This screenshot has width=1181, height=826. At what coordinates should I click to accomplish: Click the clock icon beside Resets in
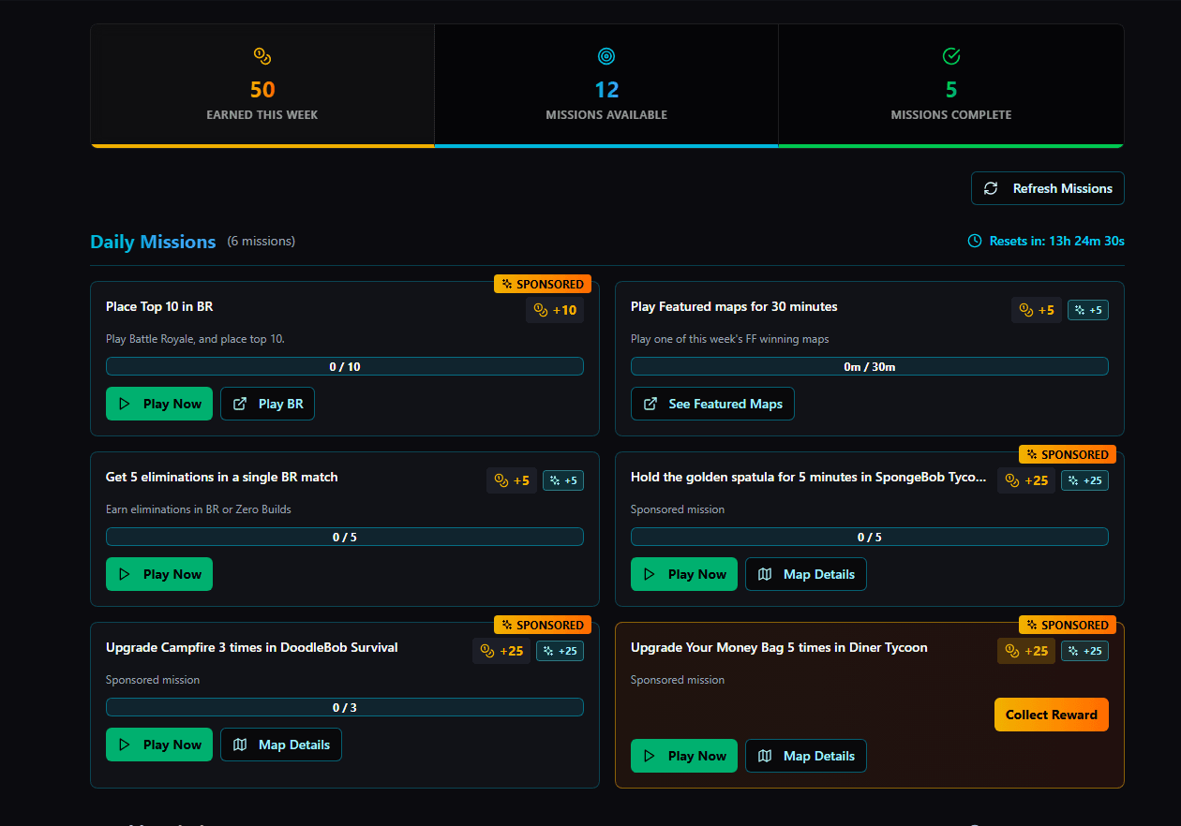[x=975, y=242]
